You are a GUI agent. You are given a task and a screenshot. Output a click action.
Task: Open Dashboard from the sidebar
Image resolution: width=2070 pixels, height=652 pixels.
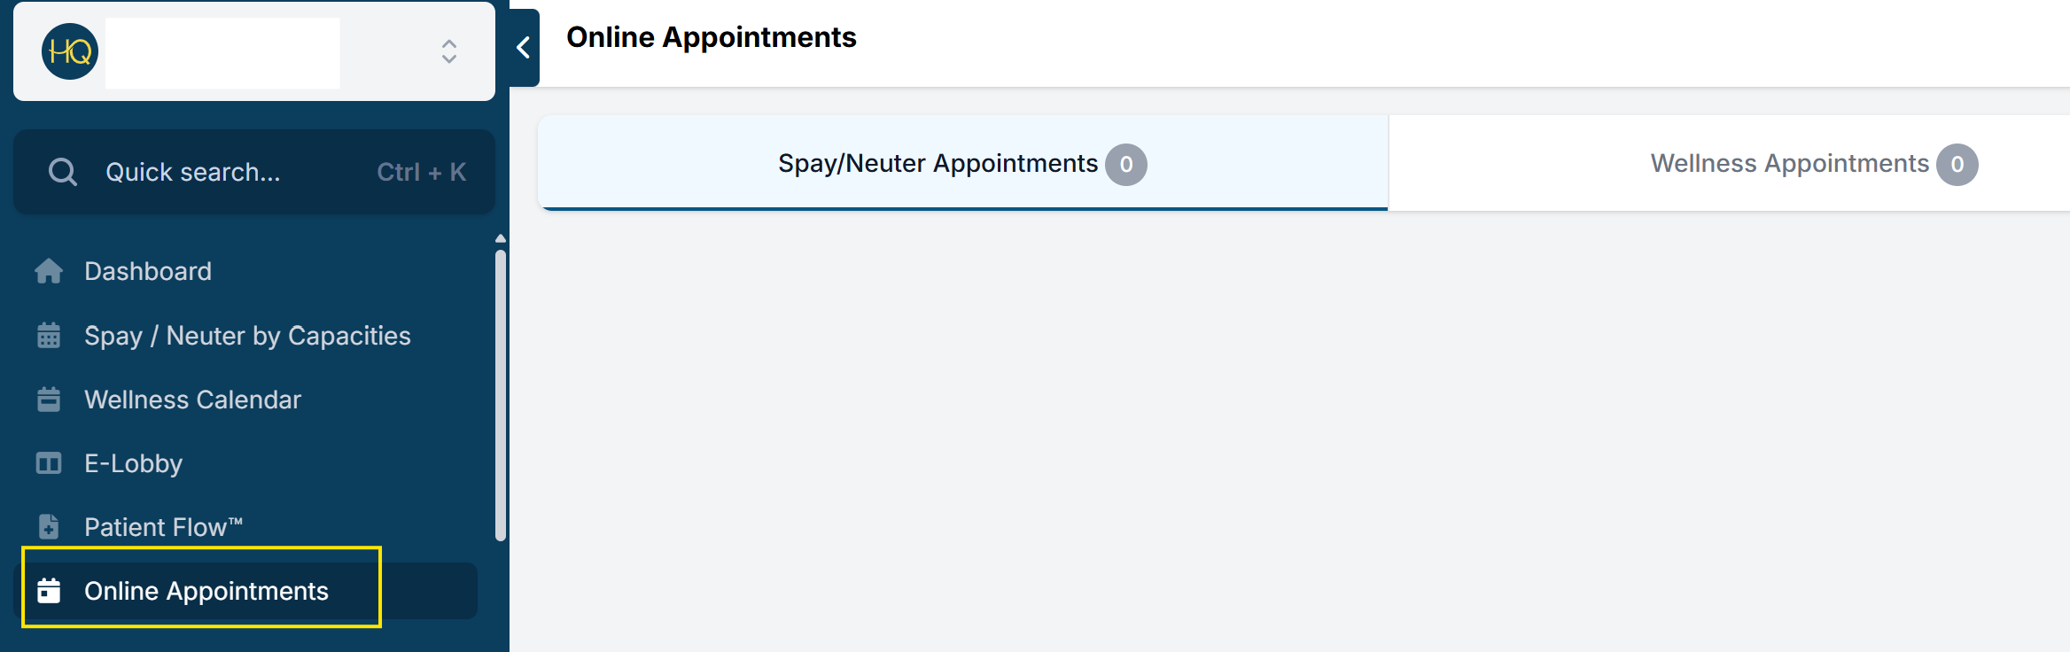(x=148, y=271)
